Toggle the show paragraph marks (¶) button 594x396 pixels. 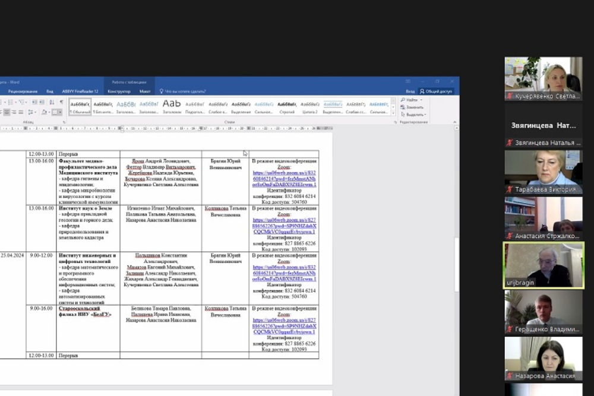62,102
